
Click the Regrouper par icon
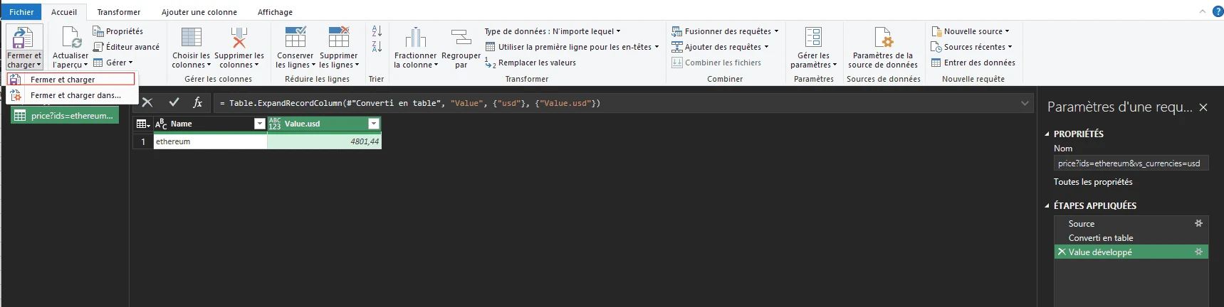(x=461, y=38)
